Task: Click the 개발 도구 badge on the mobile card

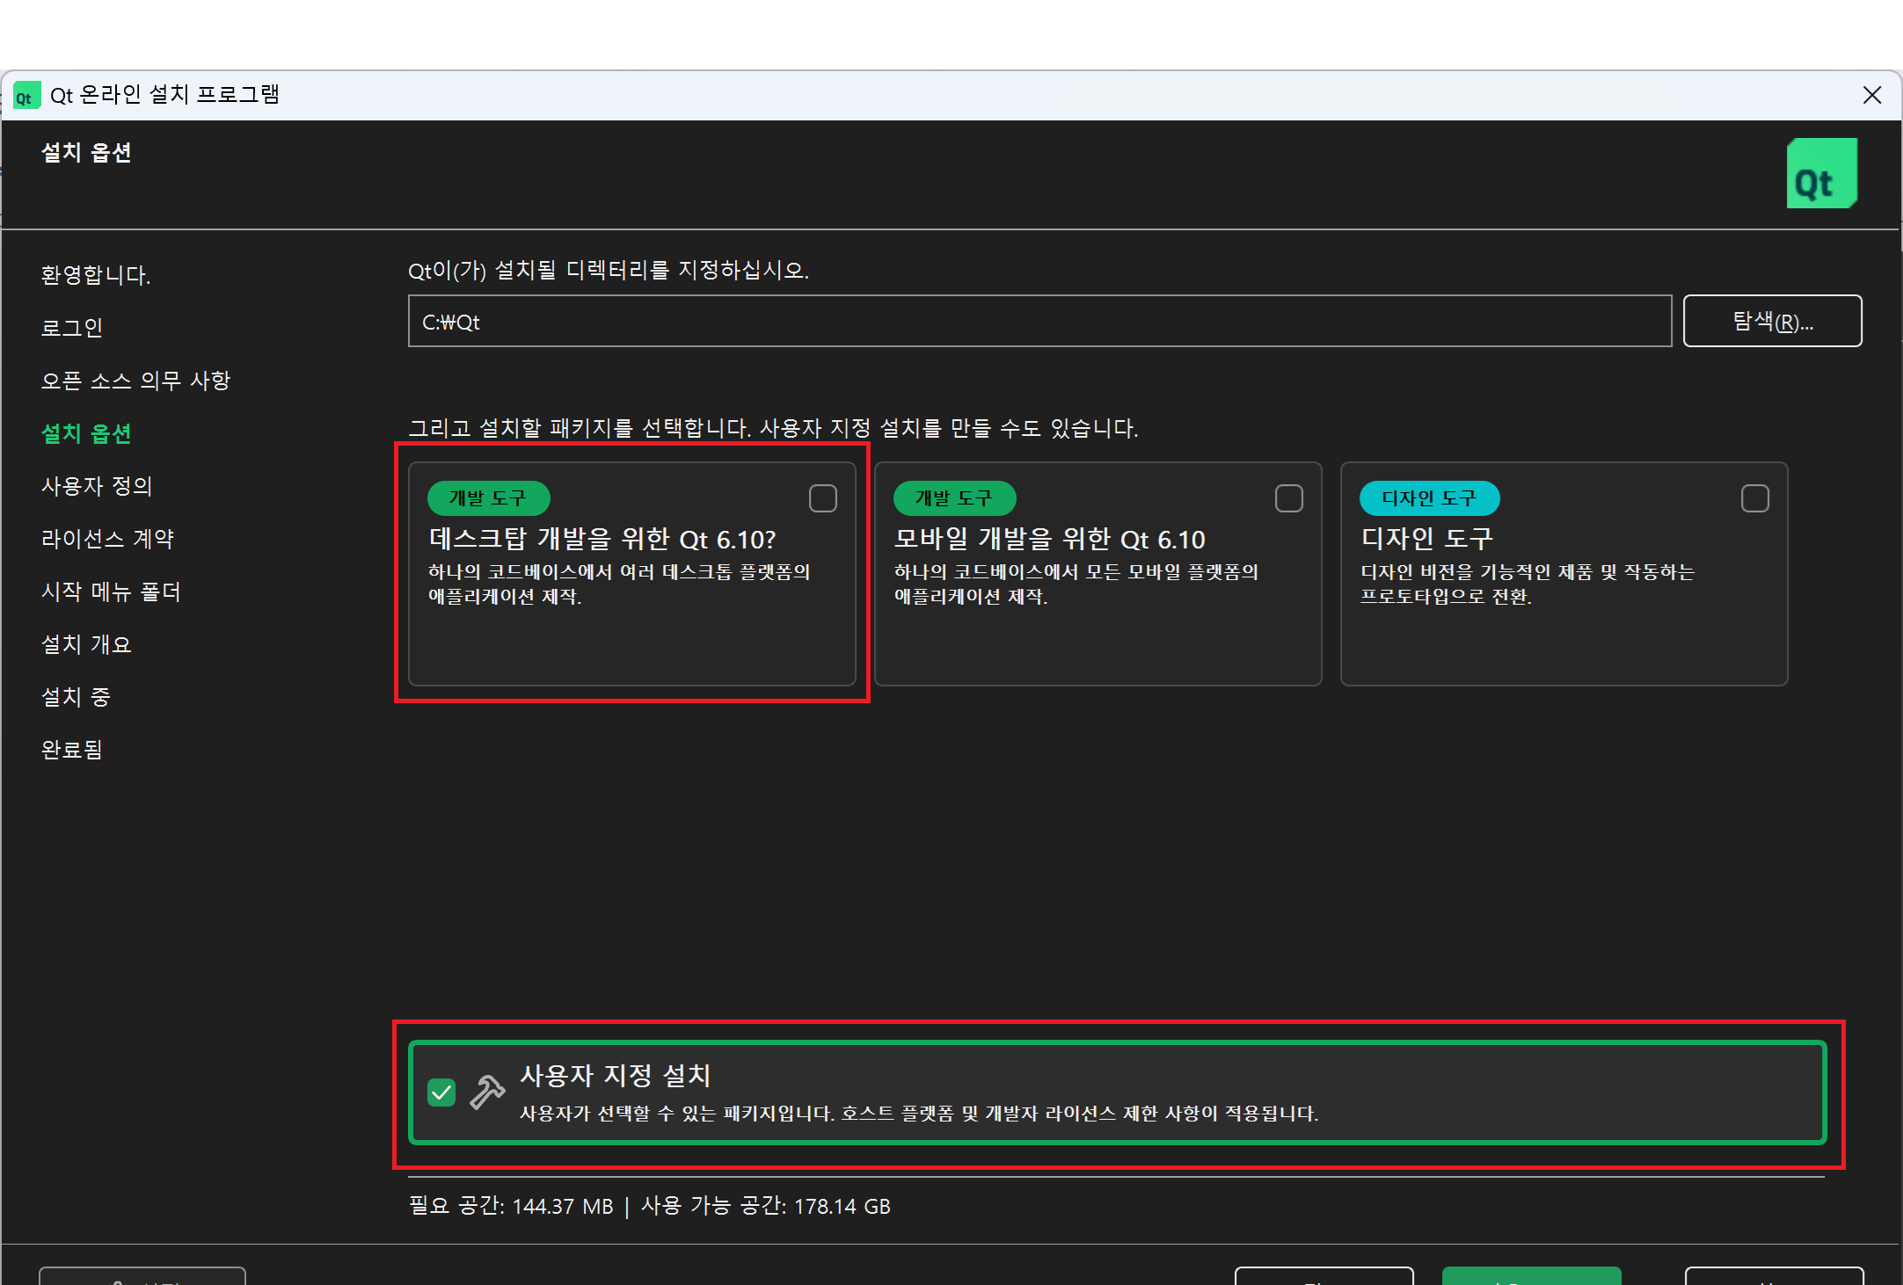Action: [x=954, y=497]
